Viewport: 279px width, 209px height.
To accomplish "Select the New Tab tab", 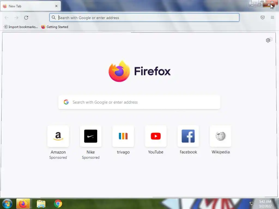I will [x=31, y=6].
